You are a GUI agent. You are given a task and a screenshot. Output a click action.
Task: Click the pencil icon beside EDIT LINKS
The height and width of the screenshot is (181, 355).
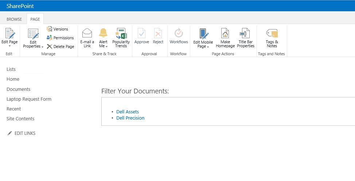9,133
